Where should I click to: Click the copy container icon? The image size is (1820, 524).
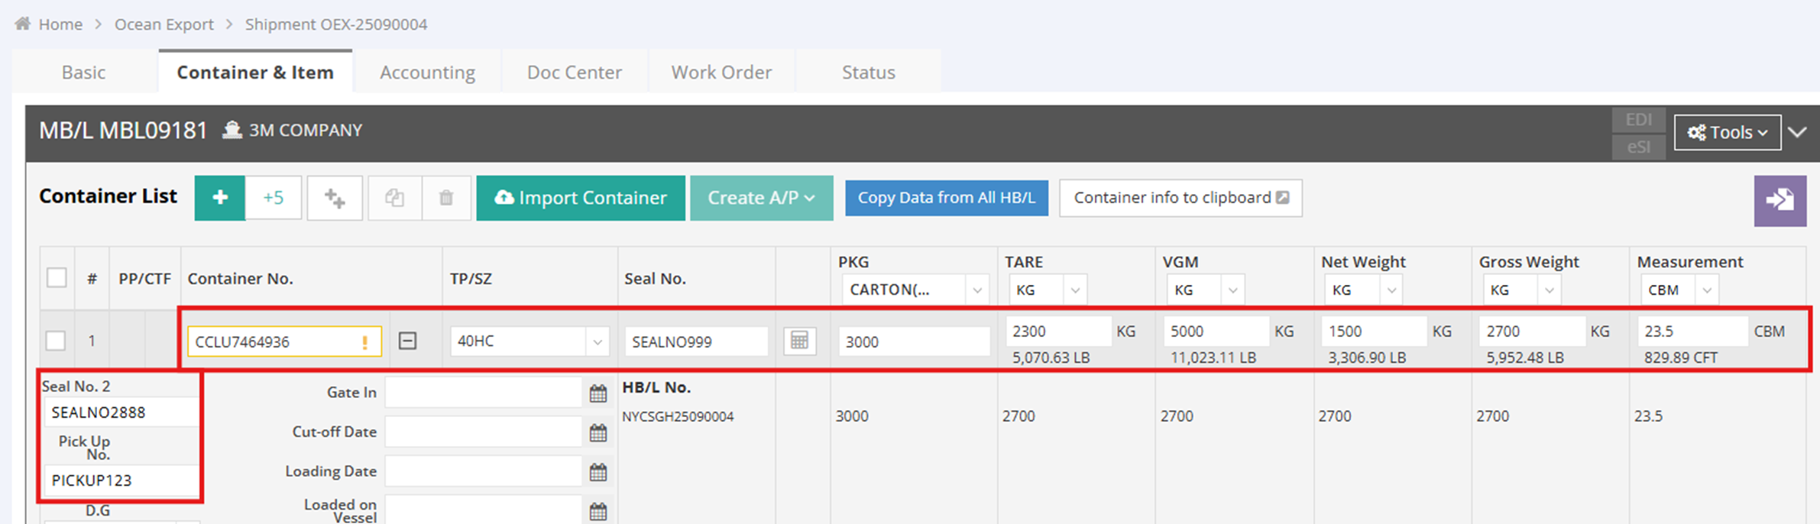click(x=394, y=198)
